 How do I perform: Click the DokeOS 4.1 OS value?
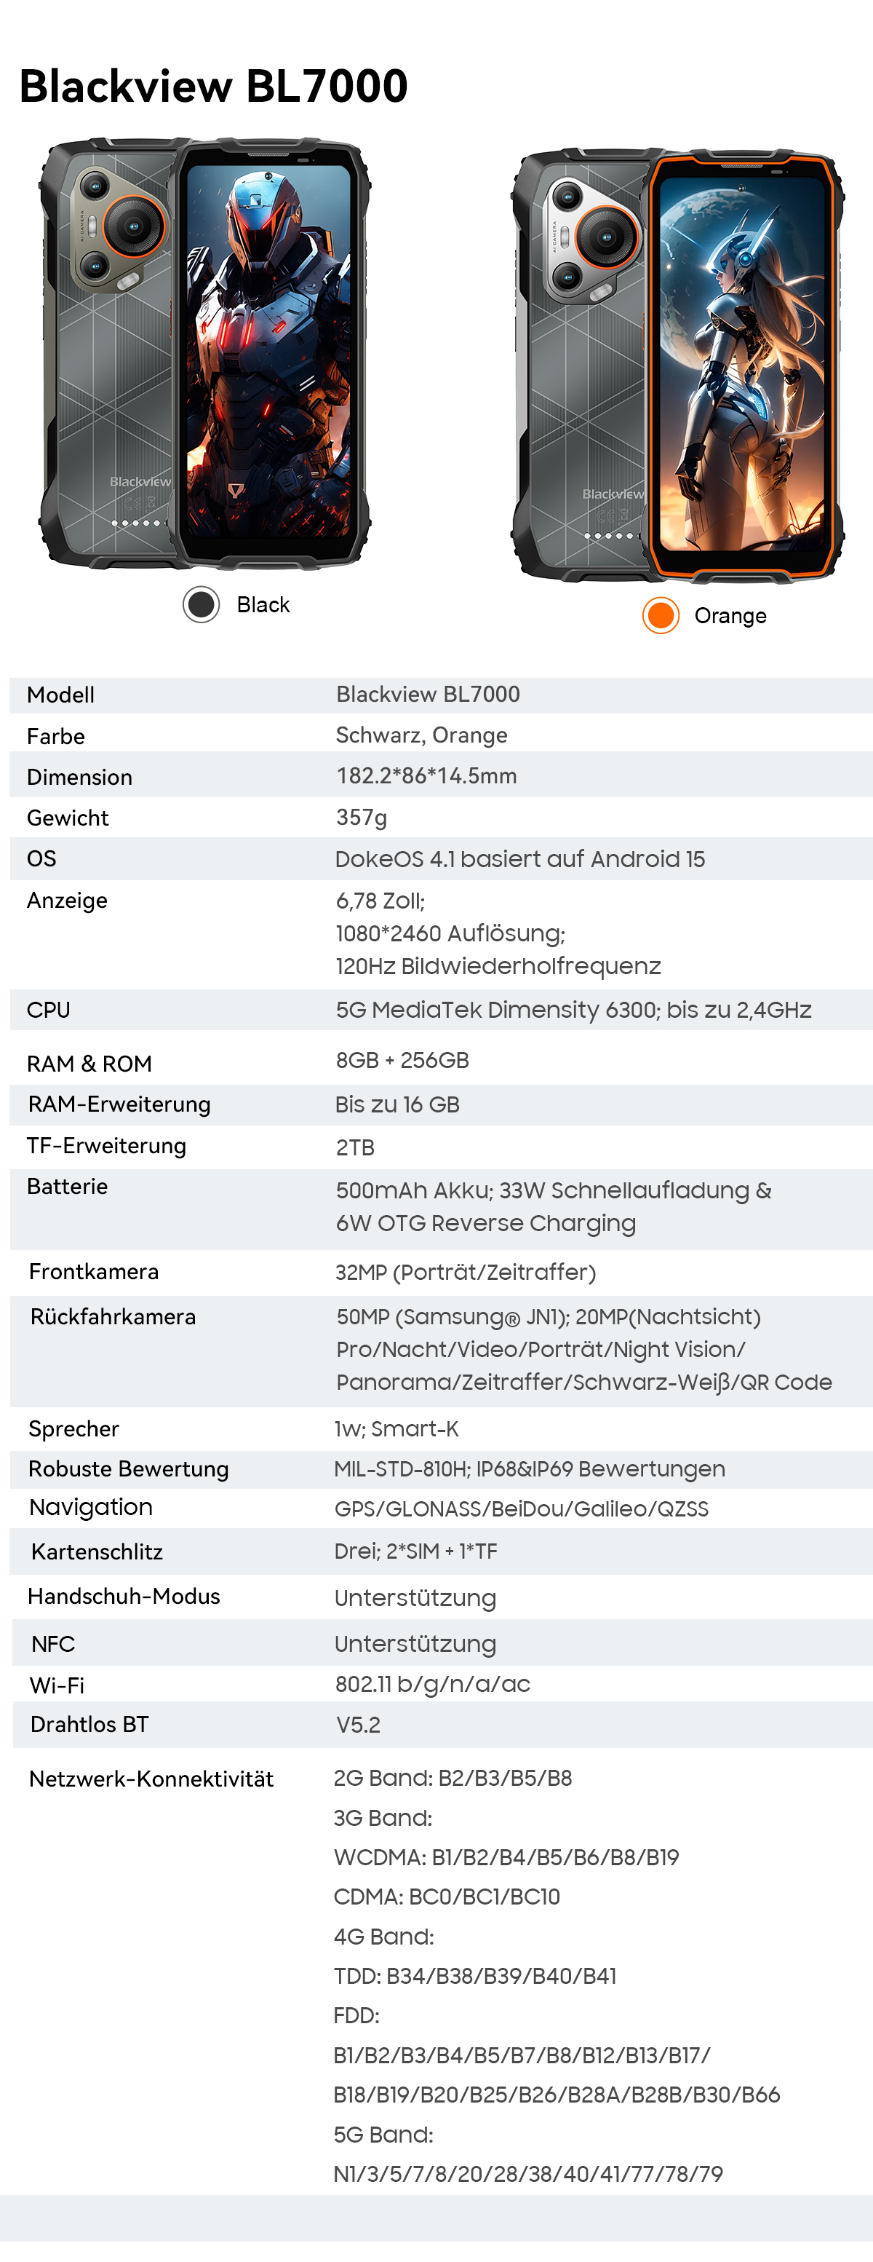tap(519, 859)
